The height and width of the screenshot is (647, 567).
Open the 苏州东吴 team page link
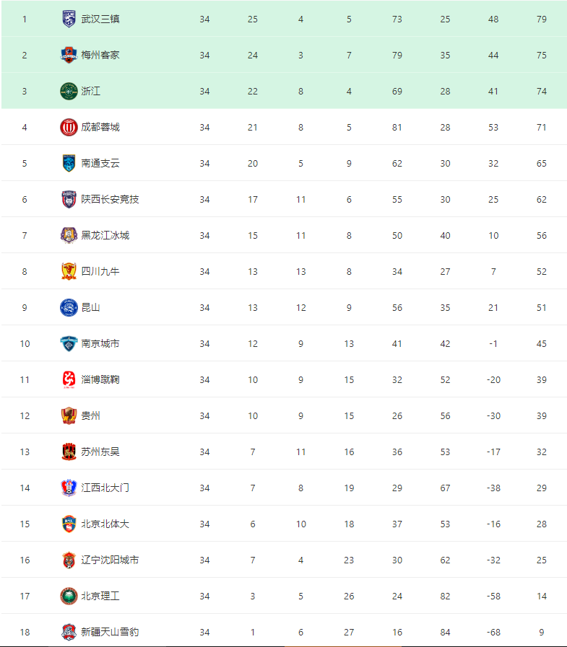pos(100,452)
